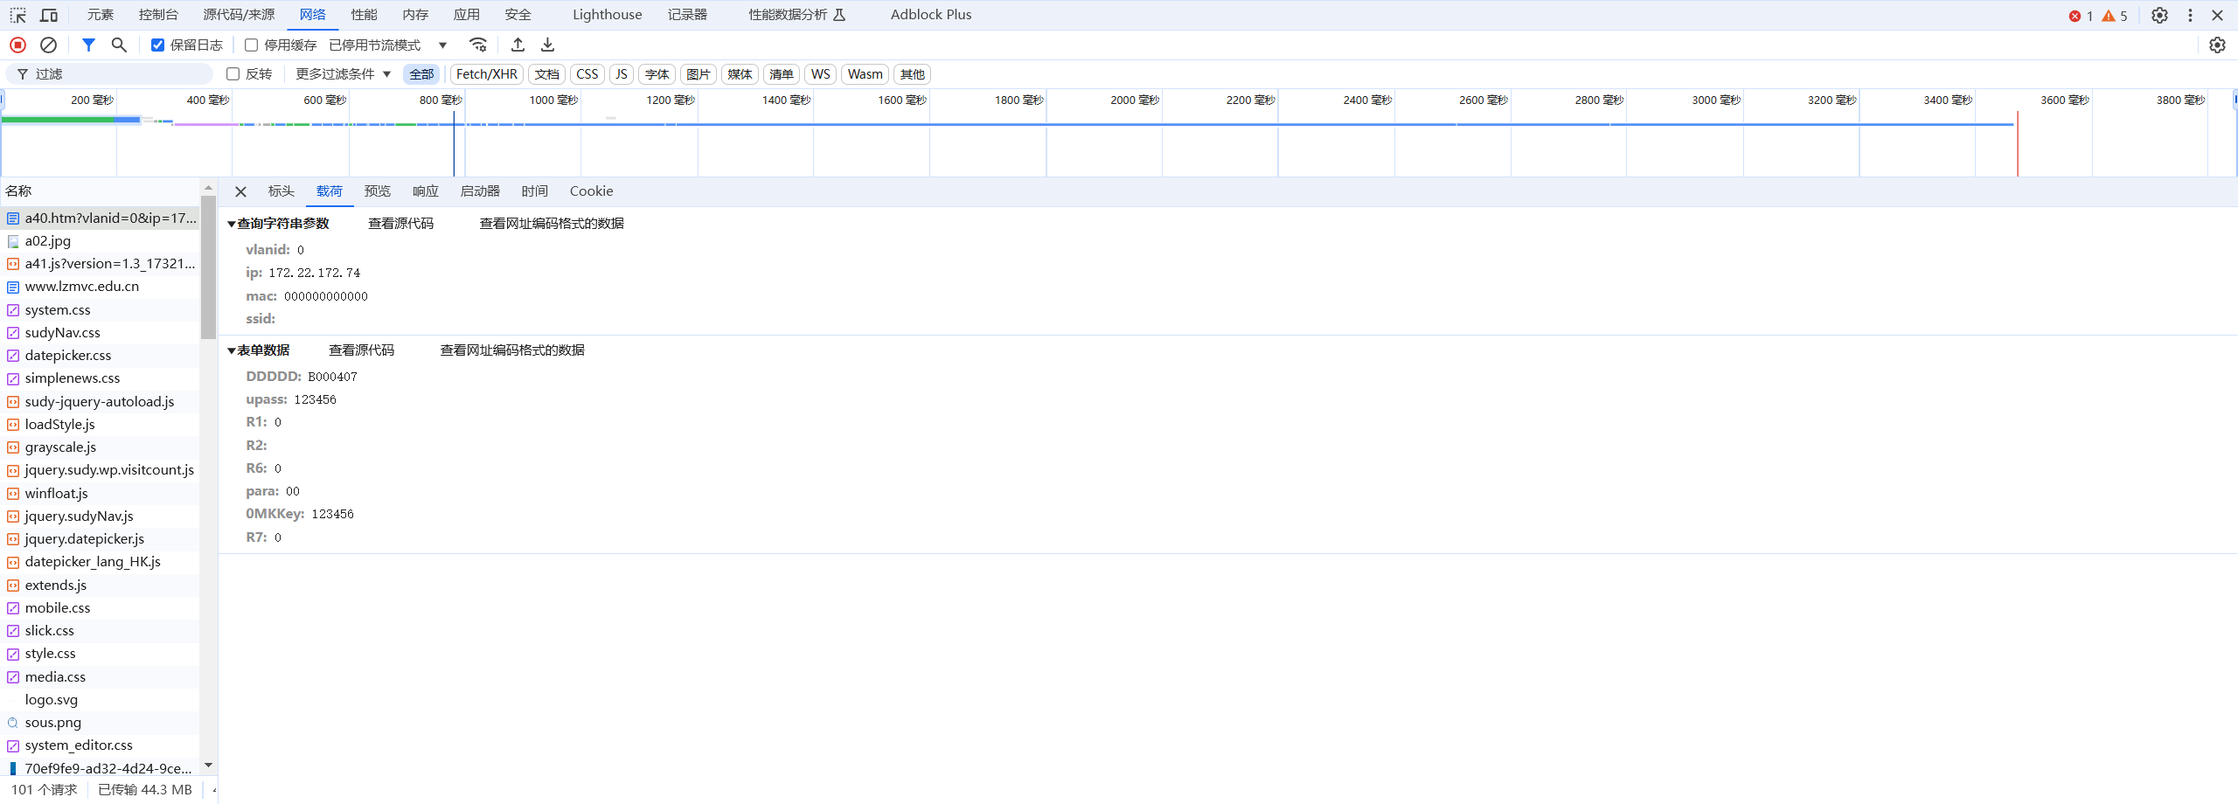
Task: Open the 已停用节流模式 throttling dropdown
Action: (x=387, y=45)
